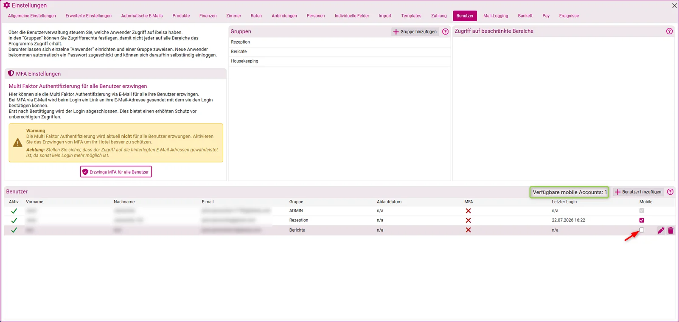Screen dimensions: 679x322
Task: Select the Berichte group in Gruppen list
Action: tap(339, 51)
